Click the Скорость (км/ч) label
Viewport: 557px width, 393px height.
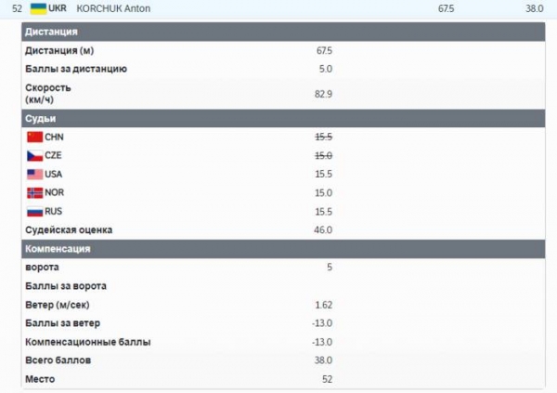pos(48,94)
